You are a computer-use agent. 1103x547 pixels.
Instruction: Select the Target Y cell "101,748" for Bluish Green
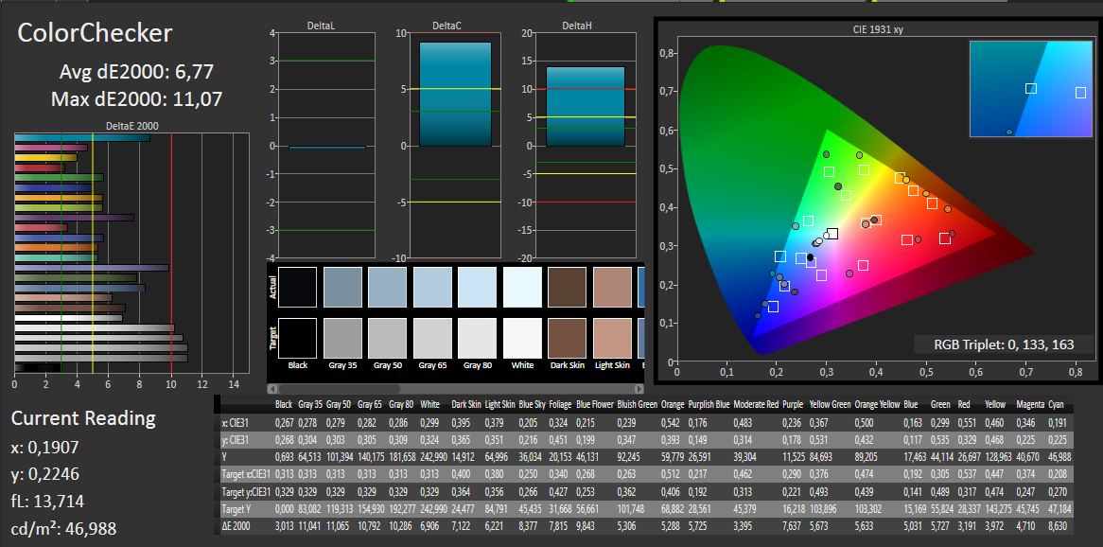[x=631, y=508]
